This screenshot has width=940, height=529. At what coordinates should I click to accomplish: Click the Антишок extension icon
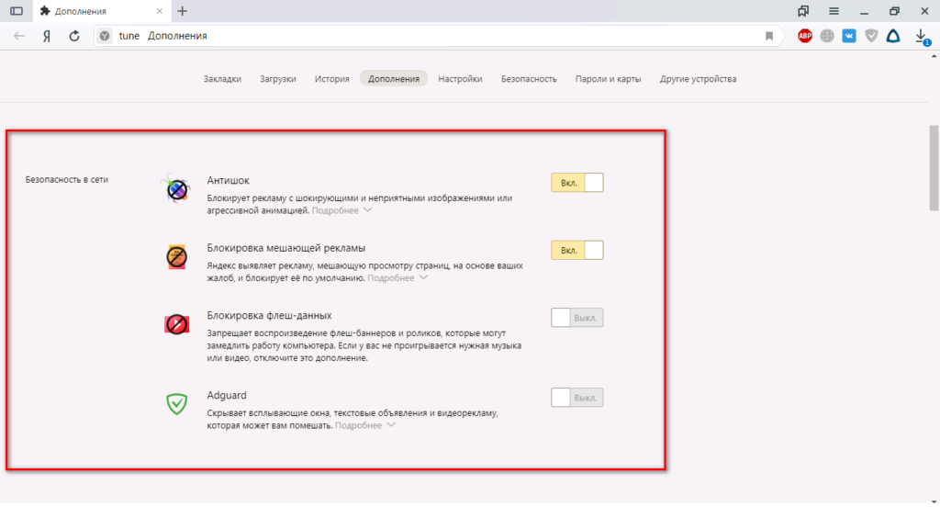point(176,189)
